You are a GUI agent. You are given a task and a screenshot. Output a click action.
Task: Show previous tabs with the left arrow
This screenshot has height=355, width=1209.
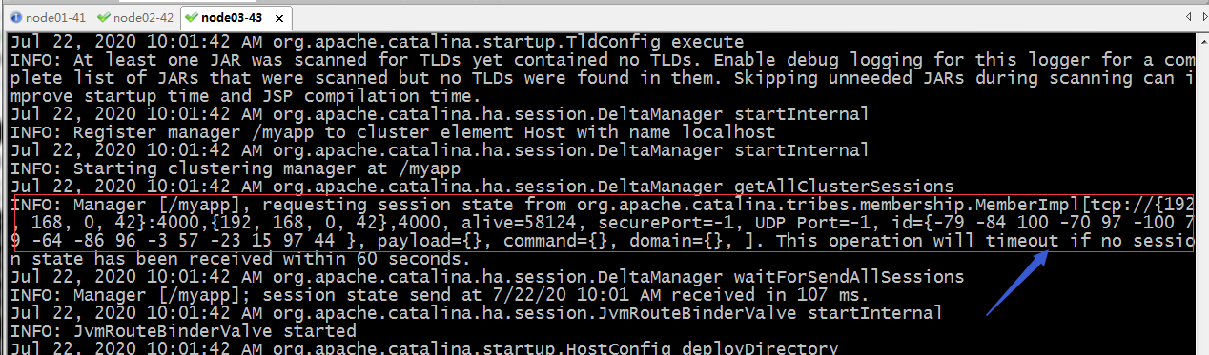point(1189,16)
